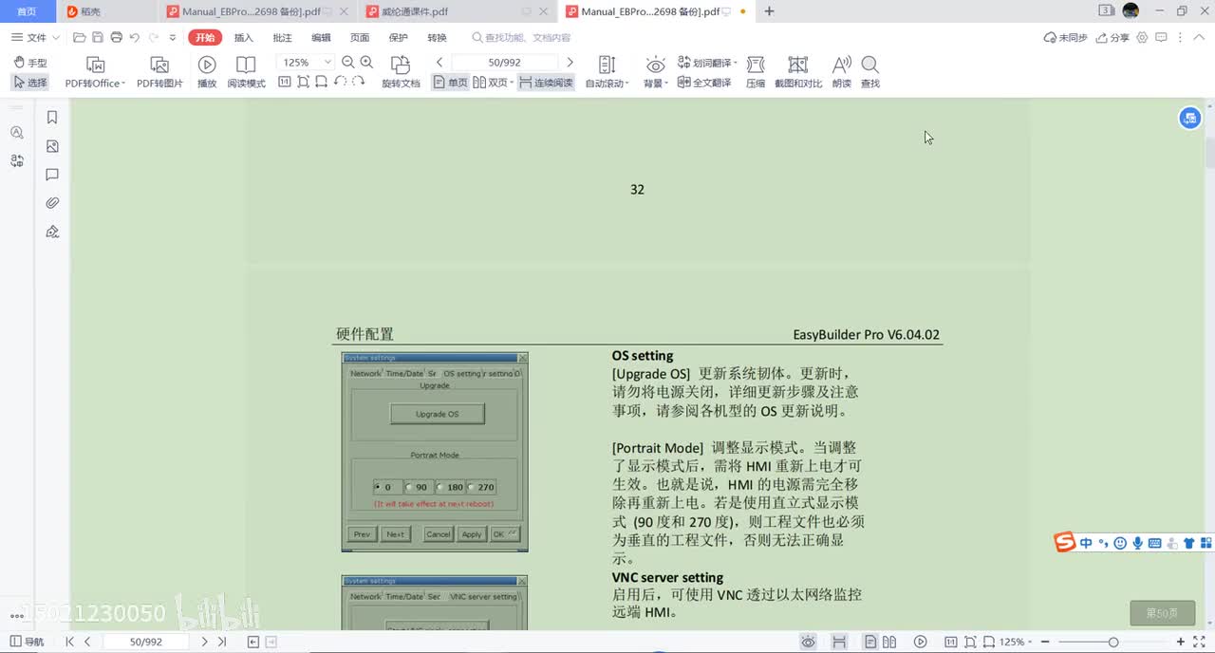This screenshot has height=653, width=1215.
Task: Activate the Select (选择) tool
Action: [x=30, y=83]
